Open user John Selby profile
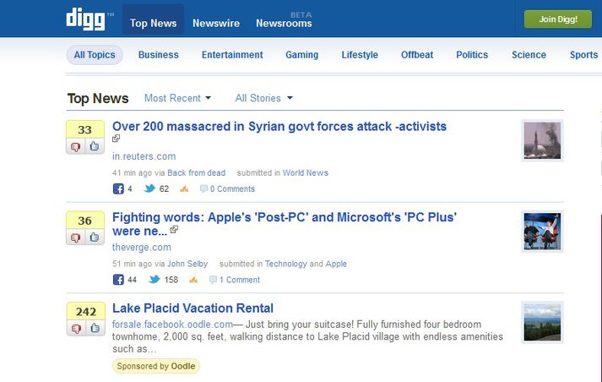 187,264
